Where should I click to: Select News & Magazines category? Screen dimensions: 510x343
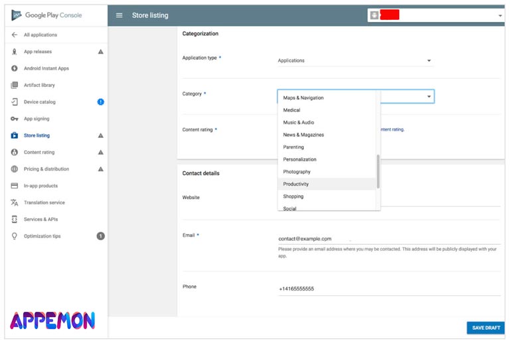click(x=327, y=135)
